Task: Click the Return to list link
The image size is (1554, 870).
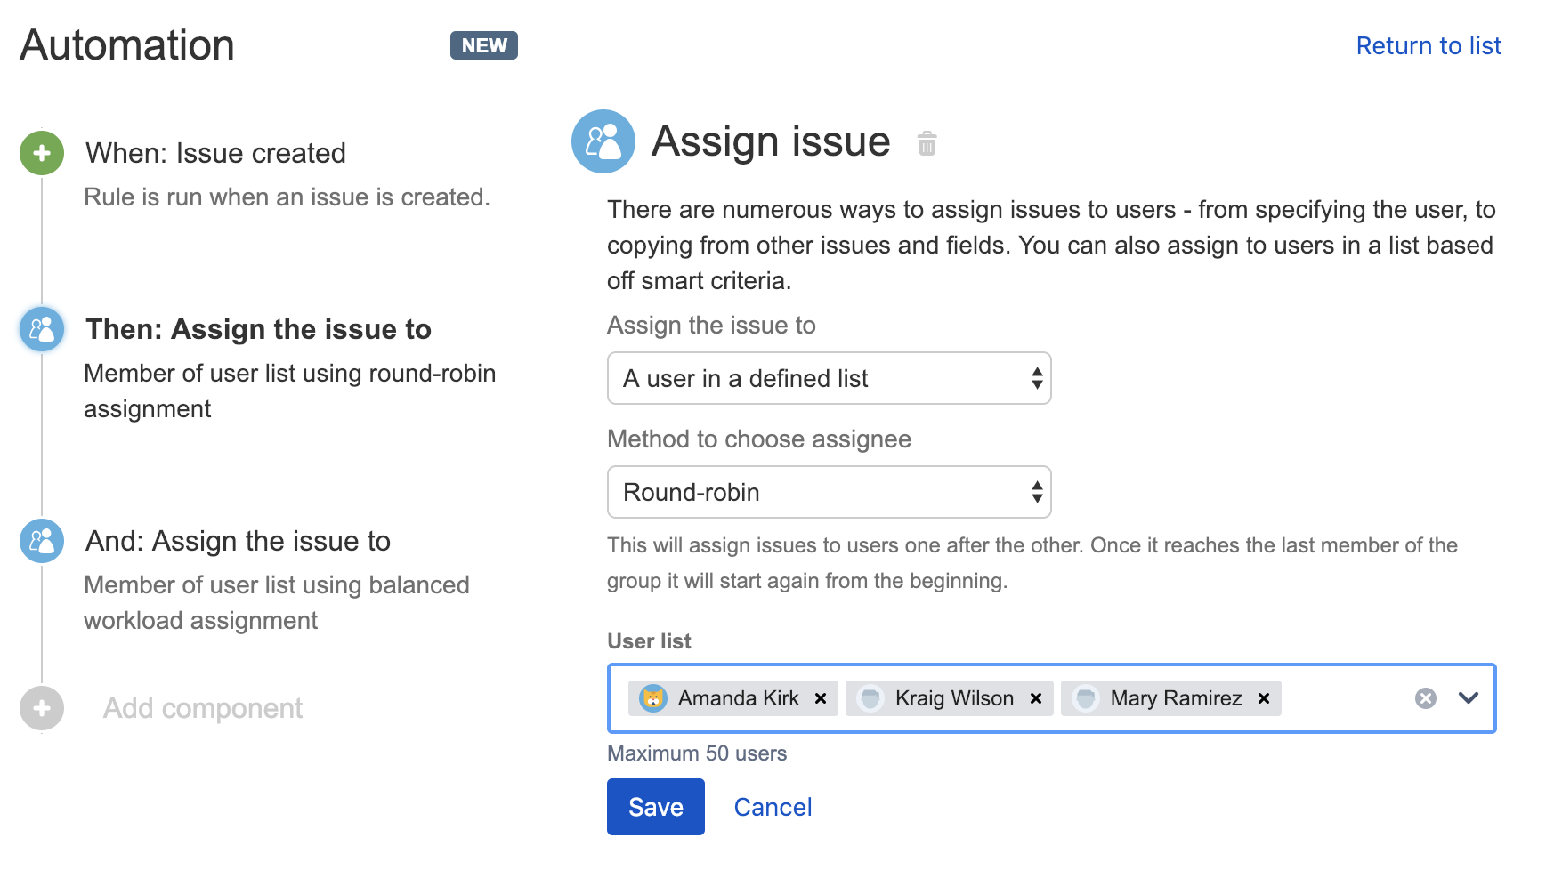Action: tap(1428, 45)
